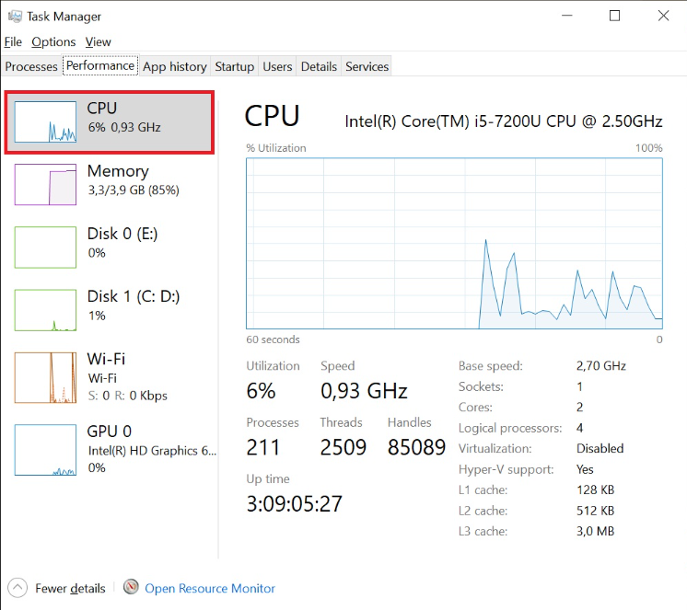
Task: Select GPU 0 graph thumbnail
Action: point(45,451)
